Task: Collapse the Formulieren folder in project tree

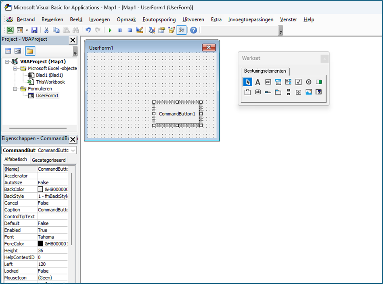Action: (x=15, y=89)
